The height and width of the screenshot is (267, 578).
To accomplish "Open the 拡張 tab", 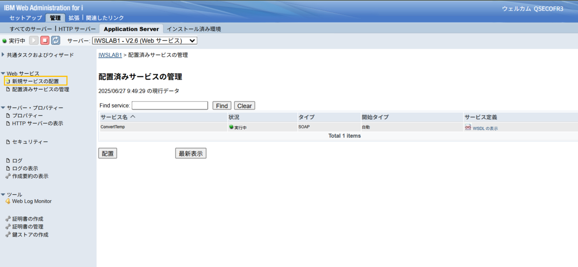I will tap(74, 18).
